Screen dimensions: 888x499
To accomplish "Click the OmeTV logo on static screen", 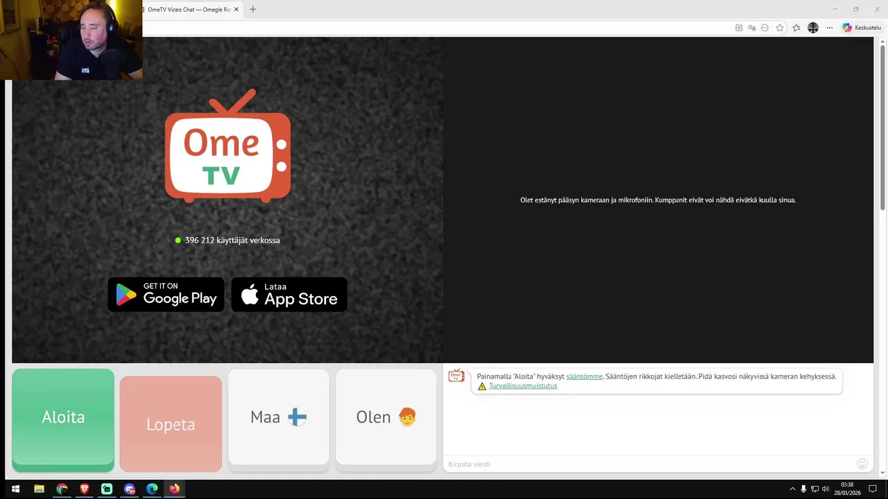I will tap(228, 146).
